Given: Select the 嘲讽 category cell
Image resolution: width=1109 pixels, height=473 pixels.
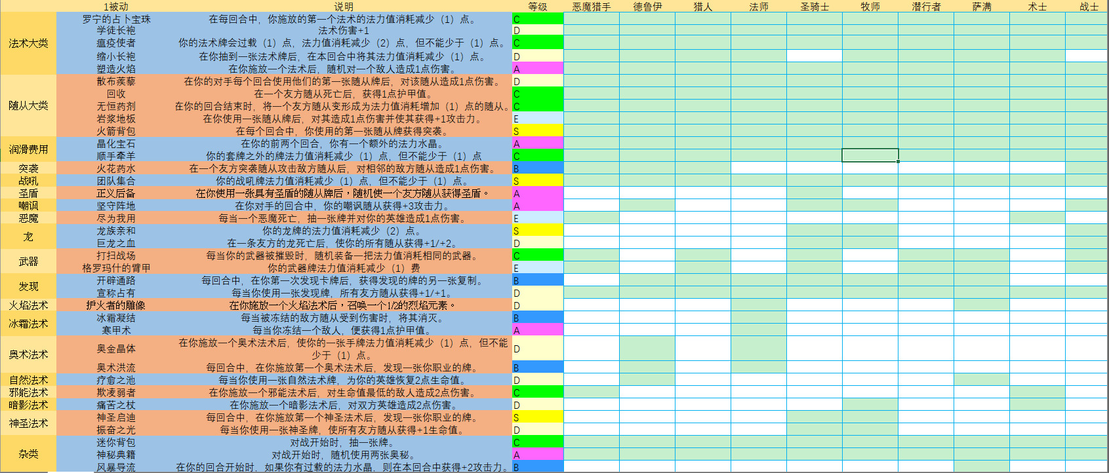Looking at the screenshot, I should tap(29, 206).
